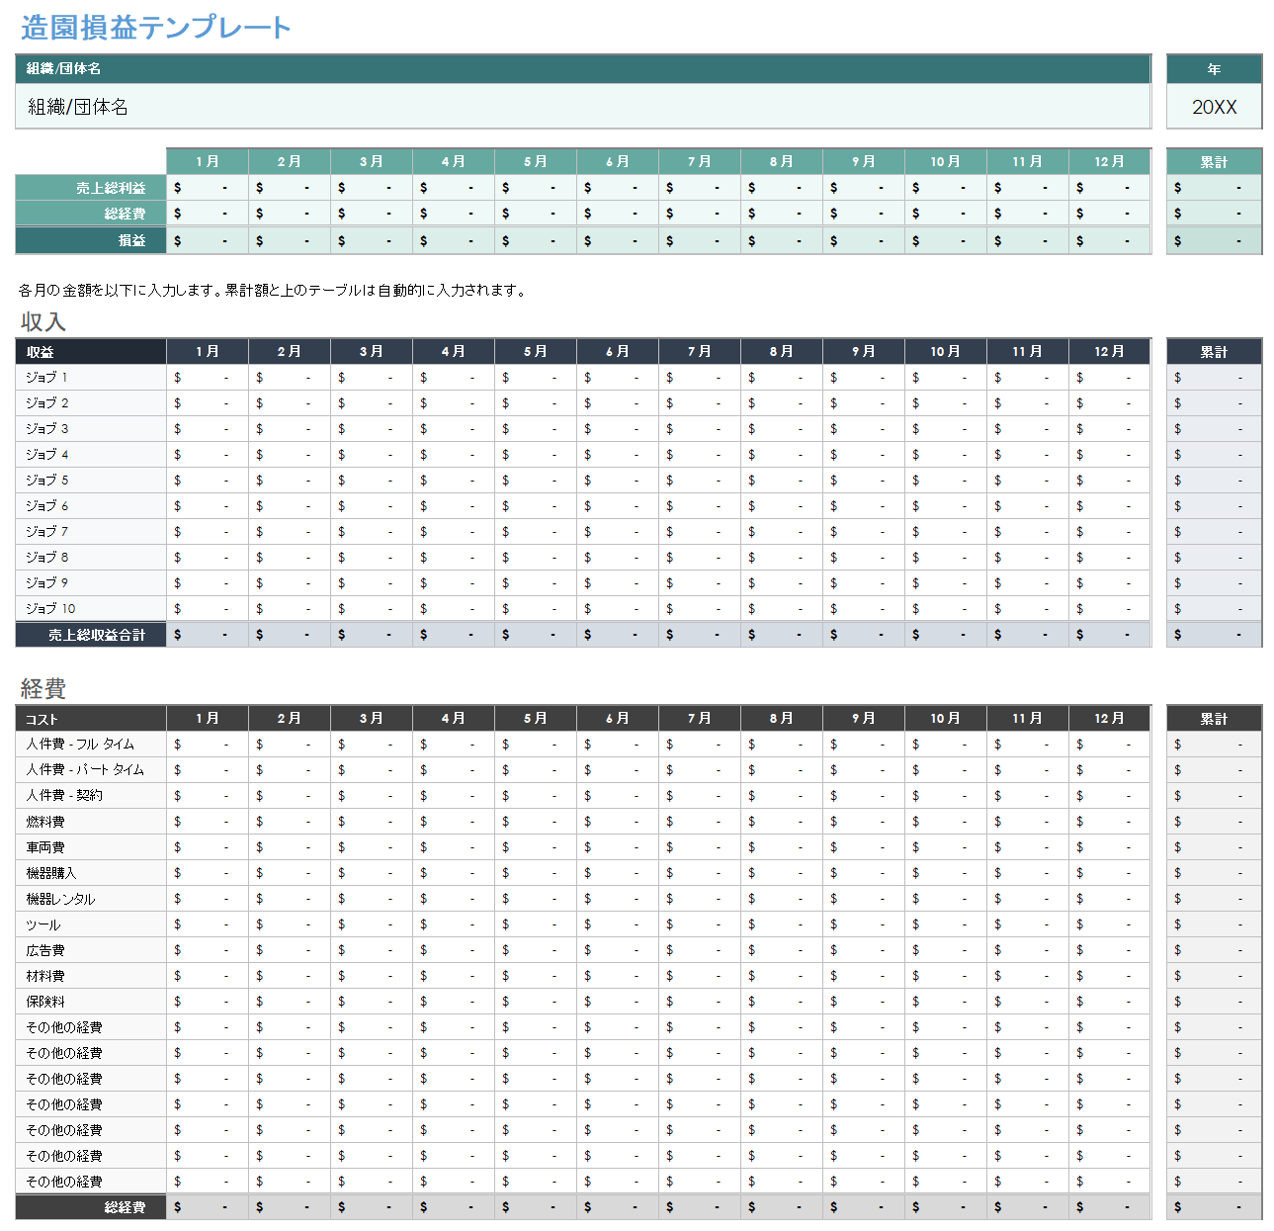Click the 売上総収益合計 total row label
Screen dimensions: 1274x1231
[91, 635]
